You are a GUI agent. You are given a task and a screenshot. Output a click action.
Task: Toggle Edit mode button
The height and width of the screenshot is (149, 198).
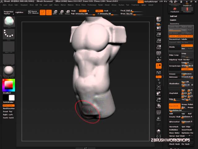[43, 12]
